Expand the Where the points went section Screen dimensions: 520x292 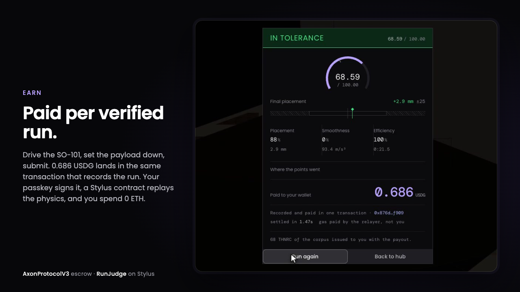(x=348, y=170)
